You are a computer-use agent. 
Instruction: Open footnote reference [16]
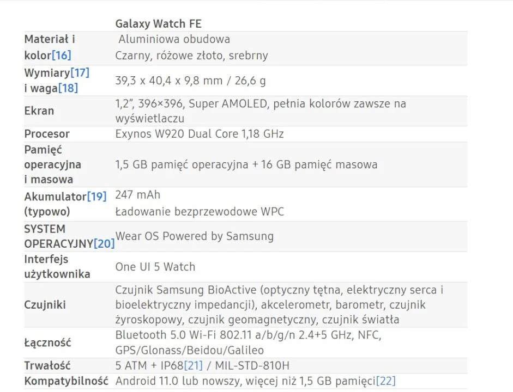point(61,55)
